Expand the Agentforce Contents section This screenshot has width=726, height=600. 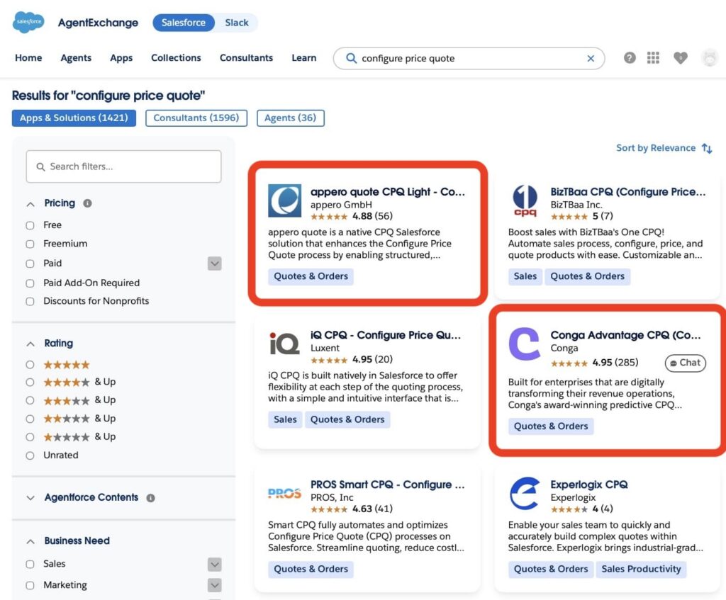[x=30, y=498]
